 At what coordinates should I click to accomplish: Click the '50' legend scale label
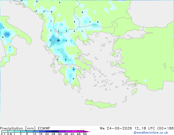point(85,134)
